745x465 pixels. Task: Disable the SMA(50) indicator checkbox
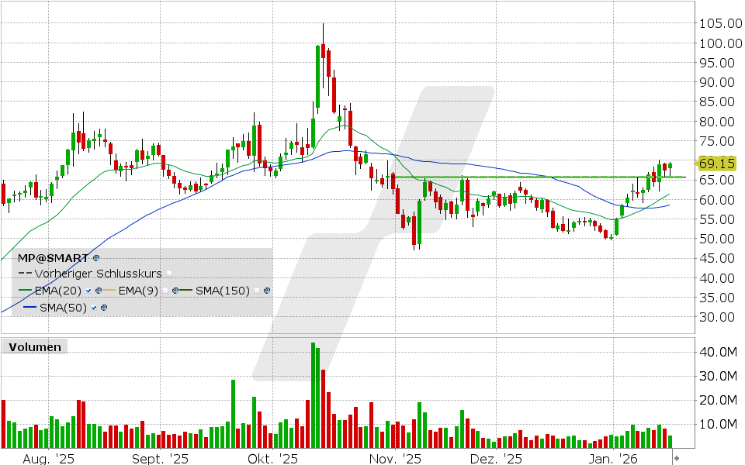click(x=93, y=308)
